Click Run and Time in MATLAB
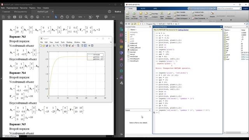The width and height of the screenshot is (249, 140). (x=198, y=15)
